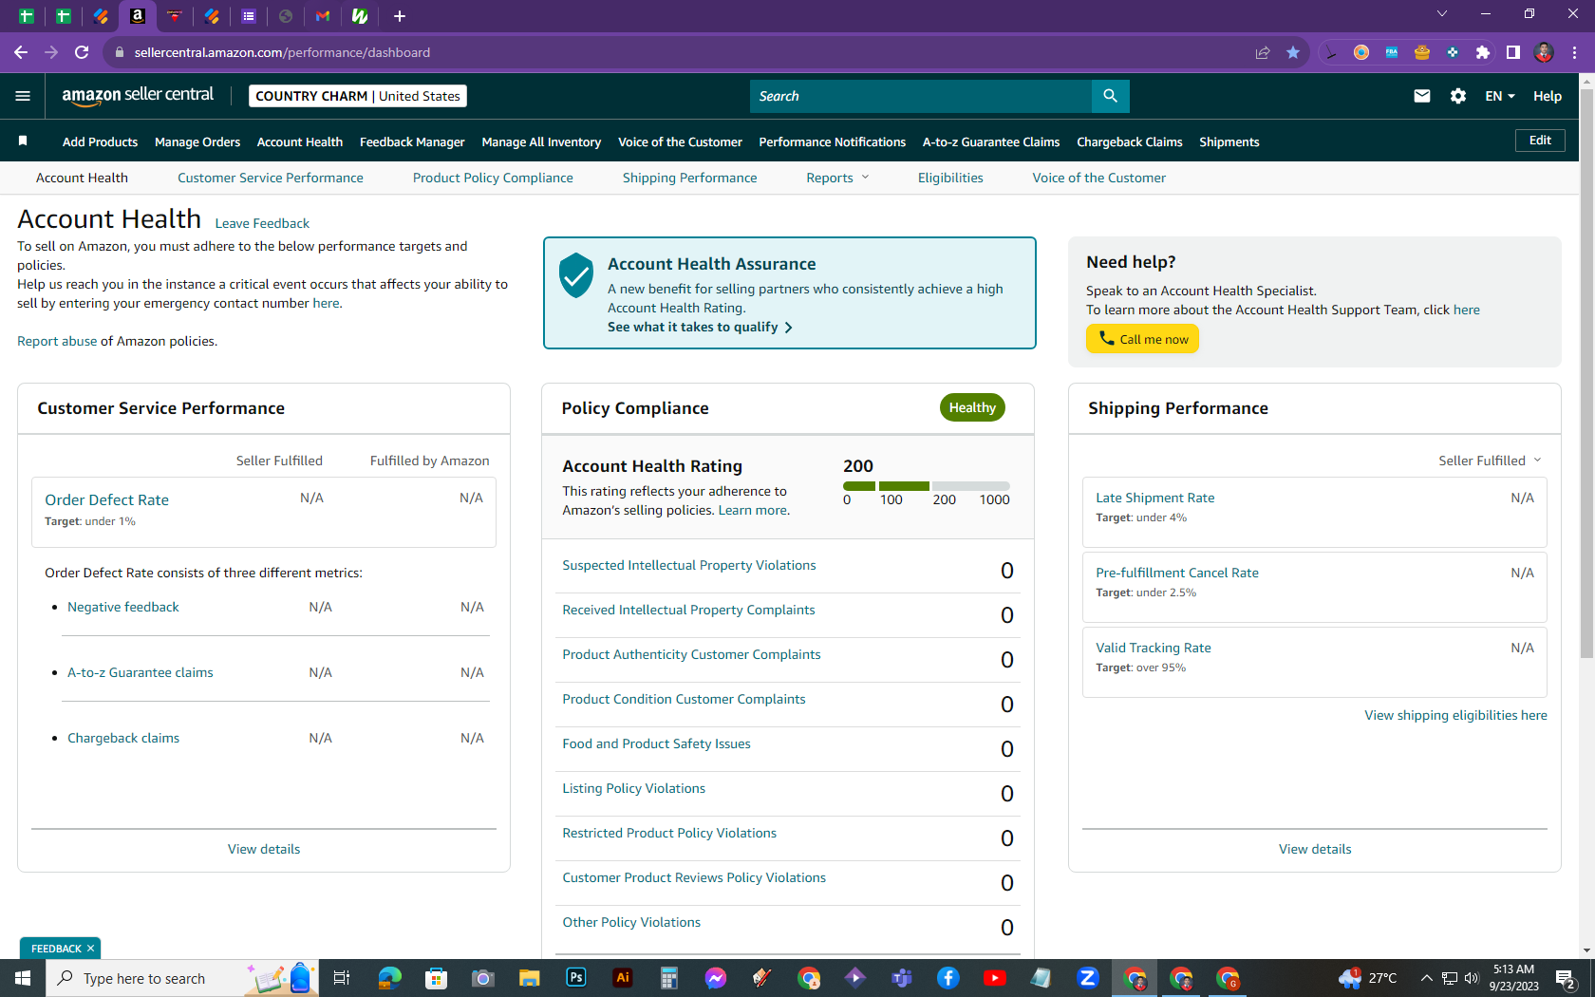Expand the Reports dropdown menu
Screen dimensions: 1595x997
click(x=837, y=178)
